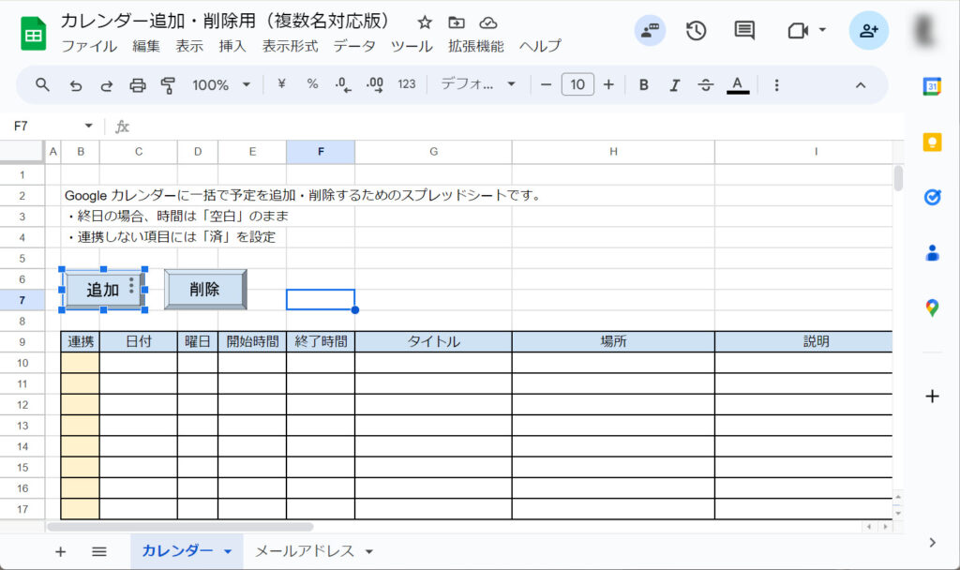960x570 pixels.
Task: Open the zoom 100% dropdown
Action: 221,85
